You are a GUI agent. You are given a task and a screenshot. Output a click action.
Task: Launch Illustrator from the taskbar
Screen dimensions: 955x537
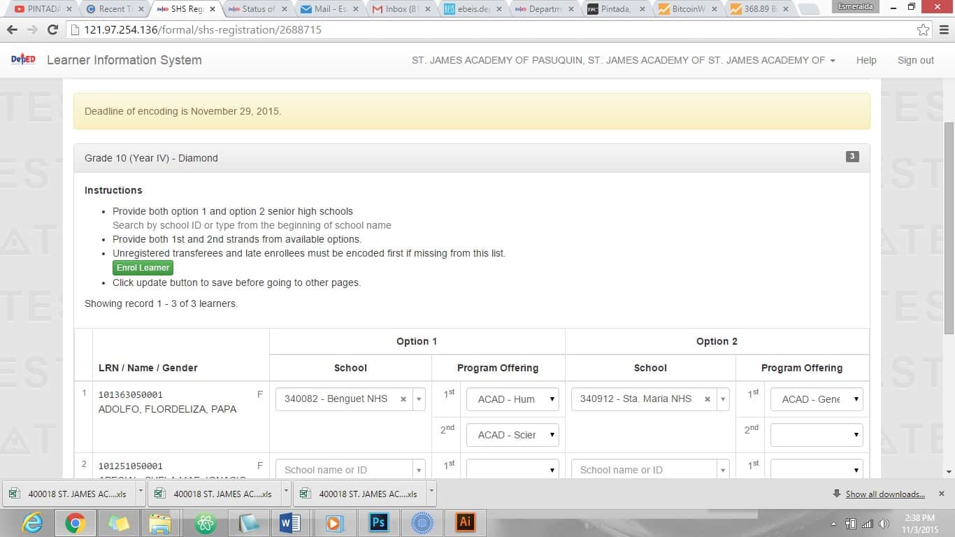click(465, 522)
